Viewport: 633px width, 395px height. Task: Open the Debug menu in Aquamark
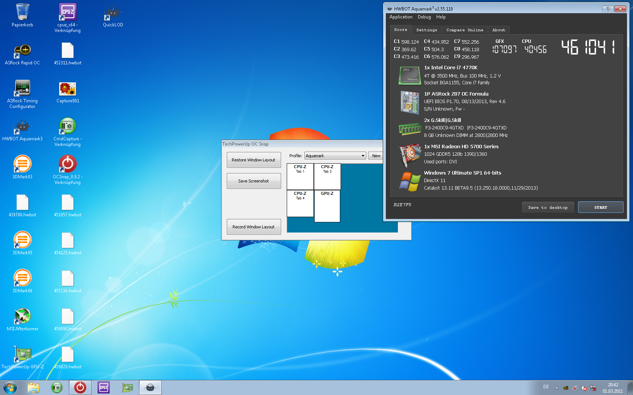tap(424, 17)
